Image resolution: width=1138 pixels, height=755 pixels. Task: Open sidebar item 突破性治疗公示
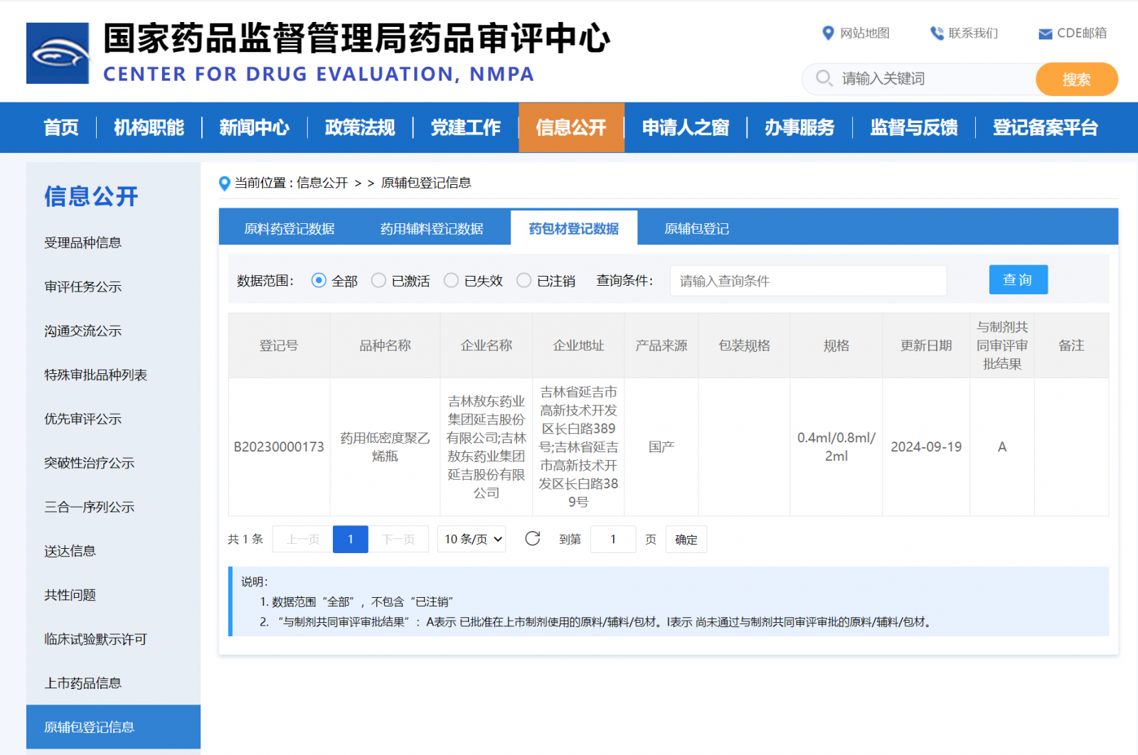(x=90, y=463)
